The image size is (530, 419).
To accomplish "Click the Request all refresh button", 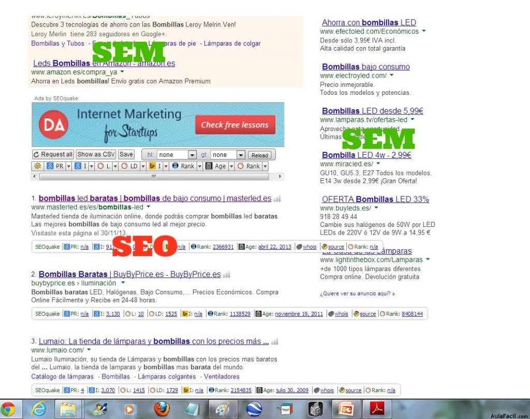I will (53, 154).
